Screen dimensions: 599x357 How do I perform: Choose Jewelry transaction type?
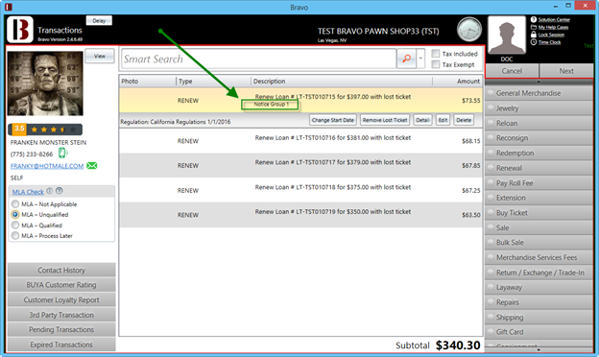(x=539, y=108)
